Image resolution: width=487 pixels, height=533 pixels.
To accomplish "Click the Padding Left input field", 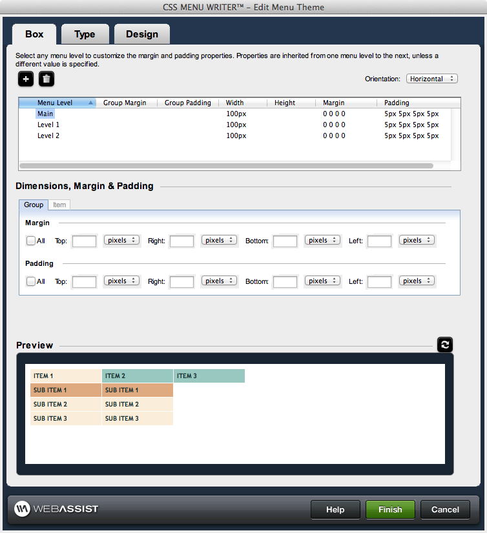I will (379, 282).
